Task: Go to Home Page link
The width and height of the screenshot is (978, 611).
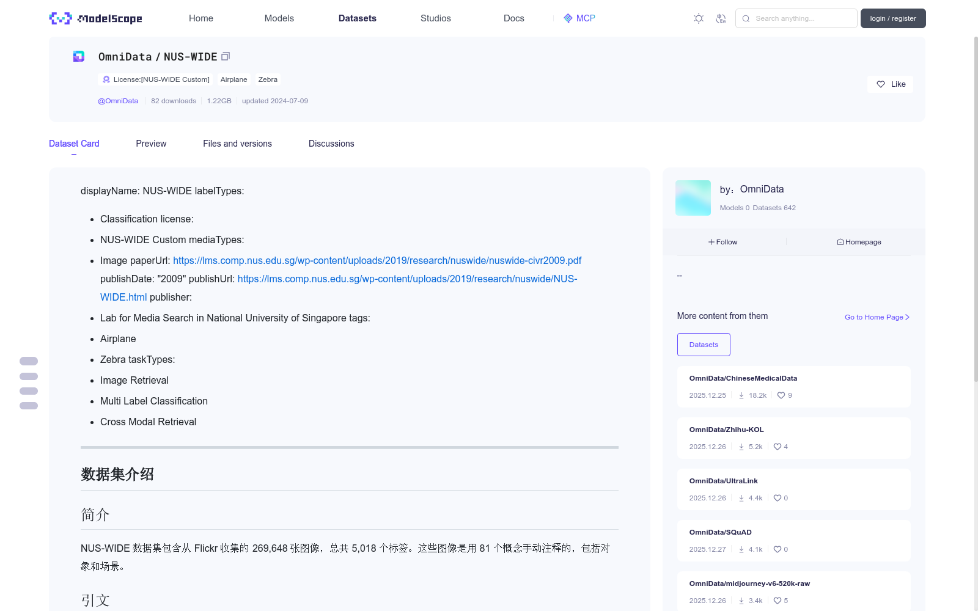Action: (x=877, y=317)
